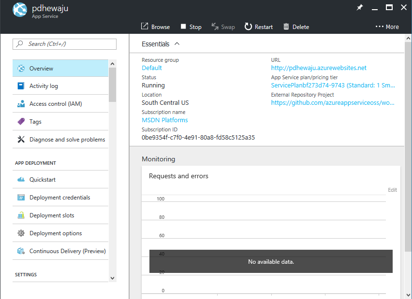The image size is (412, 299).
Task: Click the Activity log book icon
Action: click(x=21, y=86)
